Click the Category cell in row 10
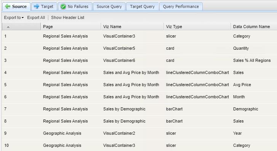Screen dimensions: 277x151 [242, 146]
